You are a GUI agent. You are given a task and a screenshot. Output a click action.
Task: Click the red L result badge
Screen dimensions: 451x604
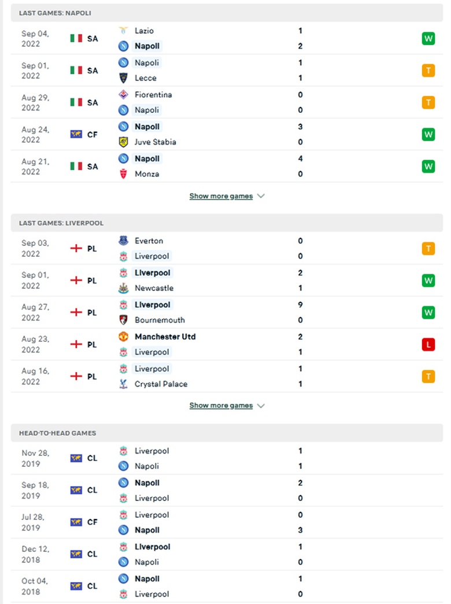(x=428, y=345)
